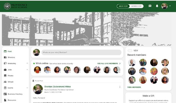Click the What's on your mind field

point(81,52)
